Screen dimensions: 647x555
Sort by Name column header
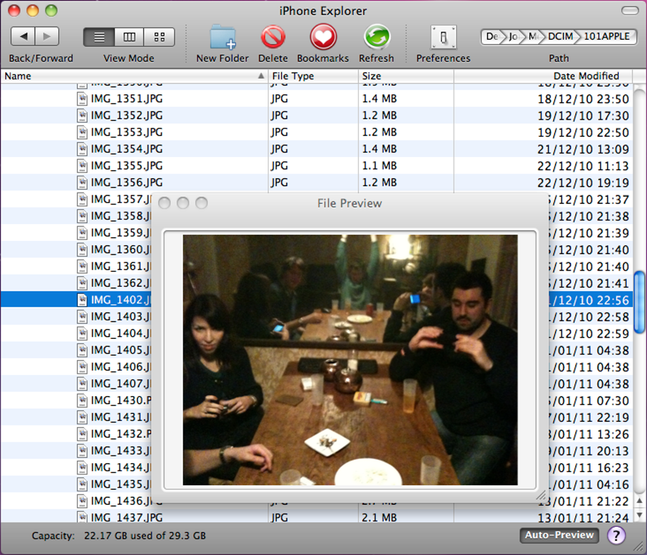[134, 76]
